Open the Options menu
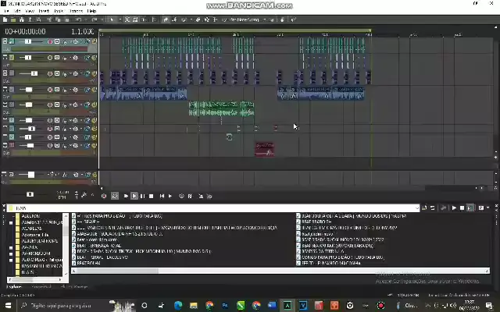 76,11
